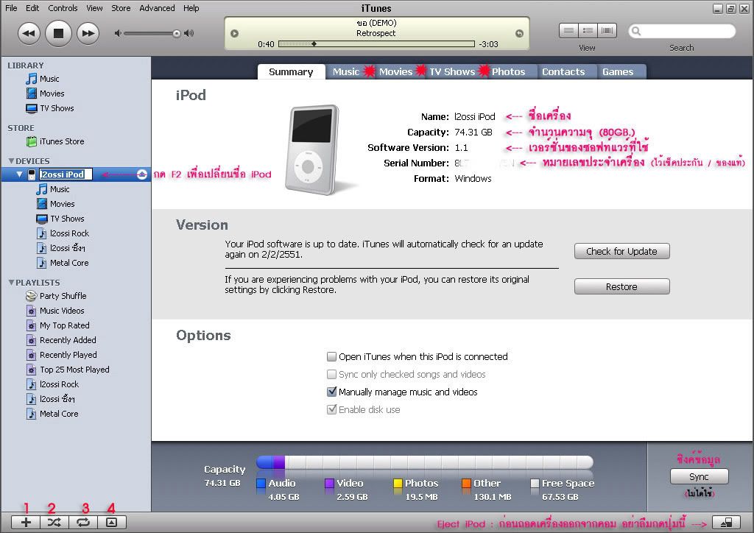Skip to next track with fast-forward button

tap(88, 33)
